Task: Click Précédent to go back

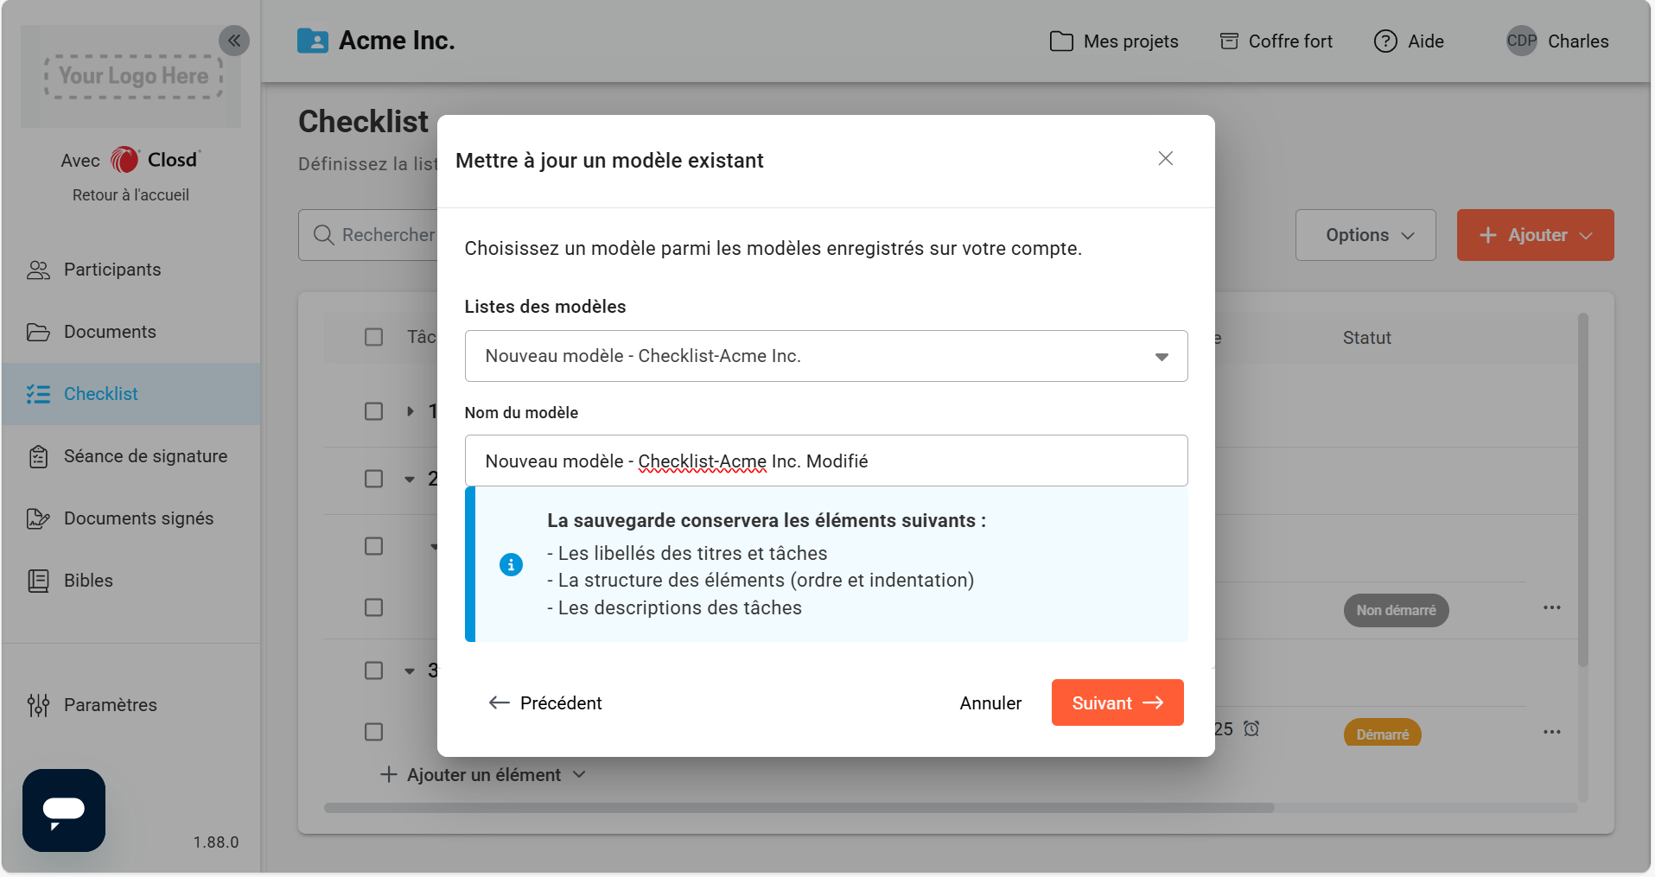Action: click(545, 703)
